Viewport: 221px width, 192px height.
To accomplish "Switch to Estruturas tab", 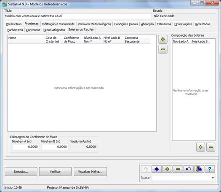I will tap(164, 24).
